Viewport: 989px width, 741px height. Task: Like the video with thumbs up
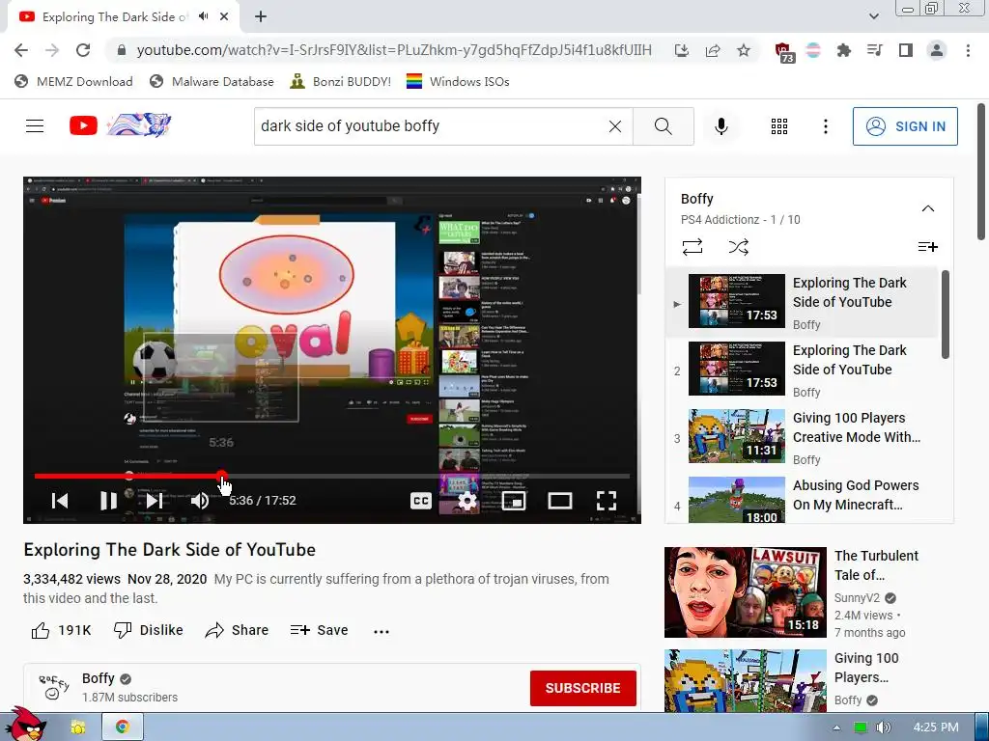point(61,630)
